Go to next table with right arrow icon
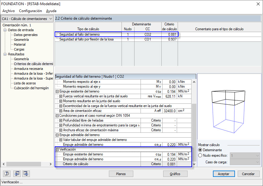The image size is (263, 186). (x=26, y=174)
